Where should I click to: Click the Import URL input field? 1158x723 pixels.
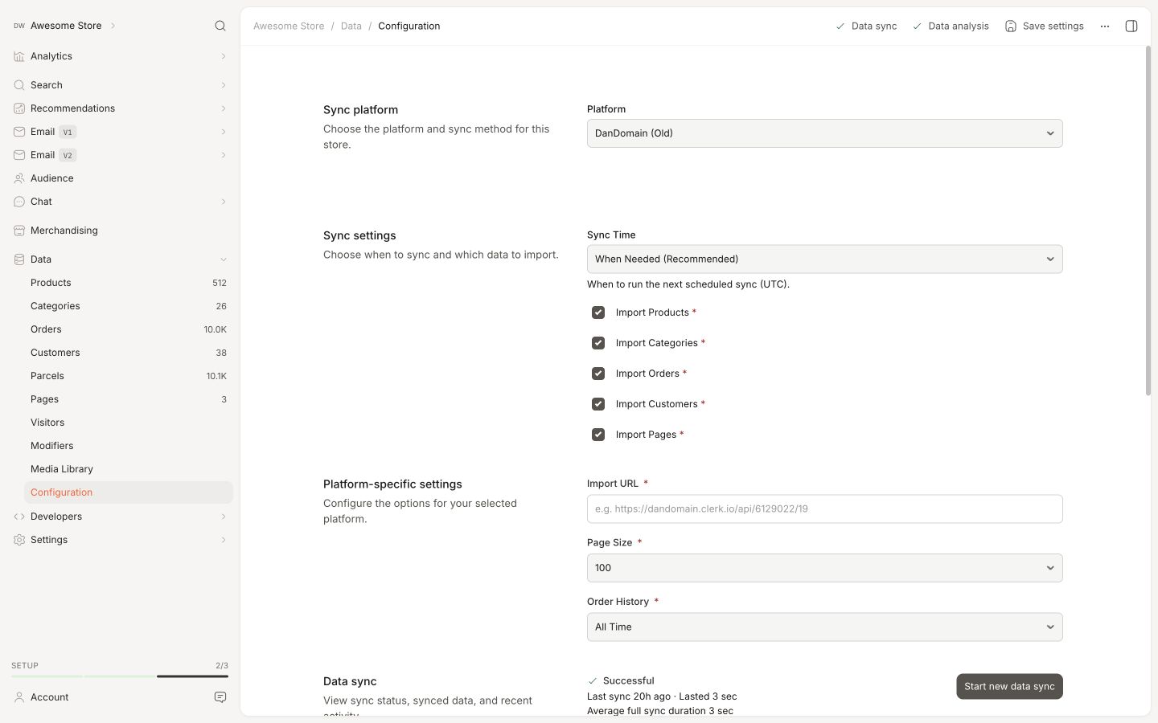pos(824,509)
